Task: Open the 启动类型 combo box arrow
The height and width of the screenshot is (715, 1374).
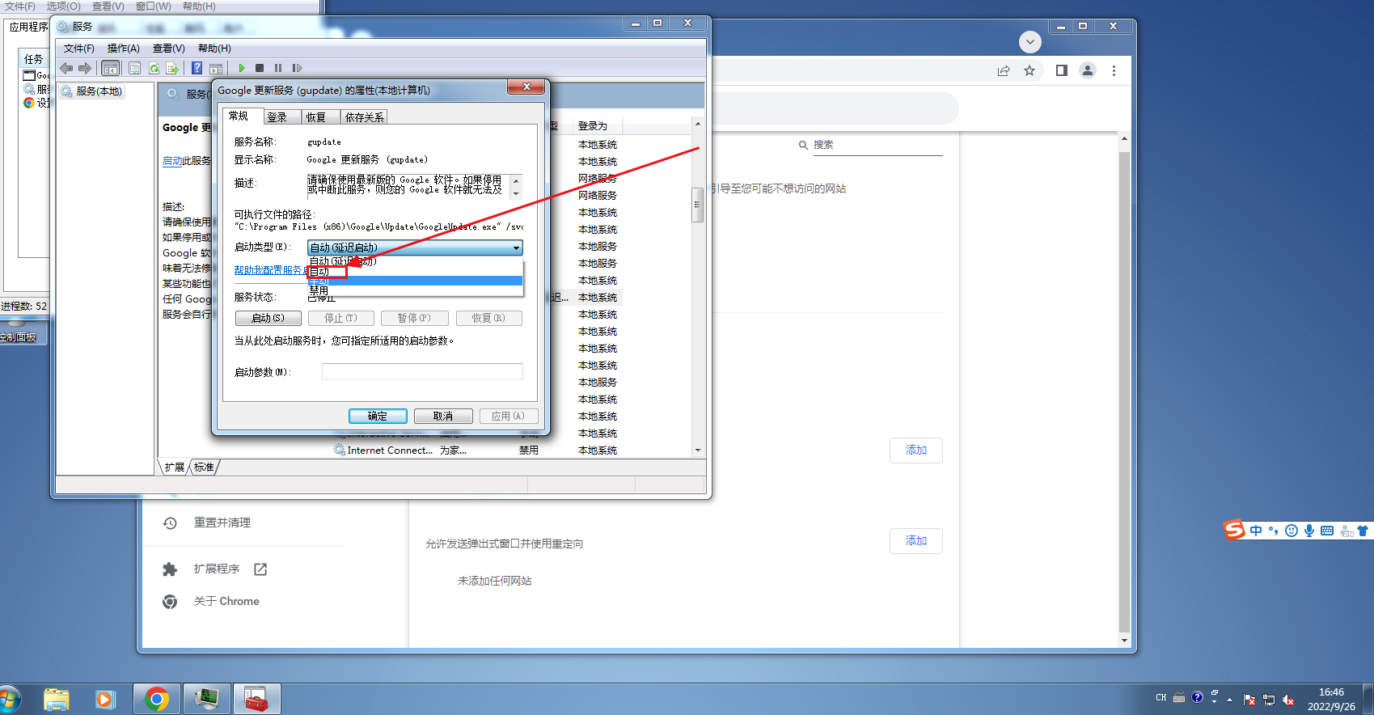Action: click(x=516, y=247)
